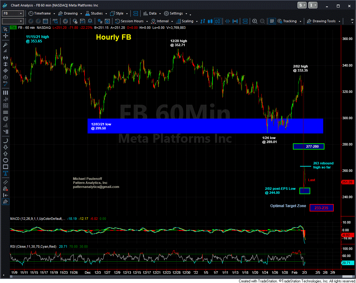Screen dimensions: 356x283
Task: Select the arc drawing tool
Action: [x=6, y=141]
